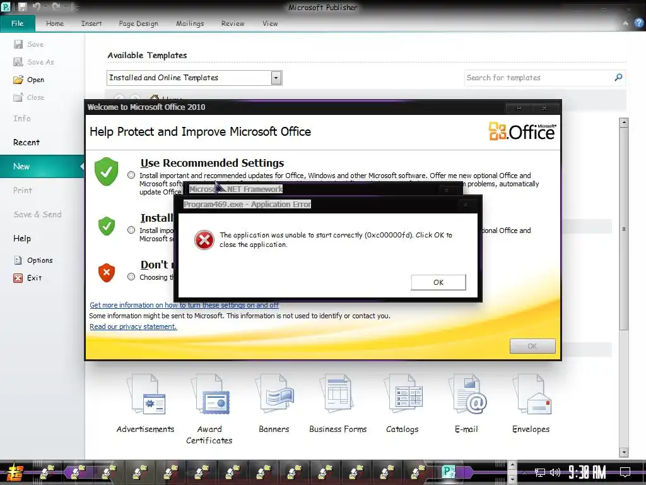Viewport: 646px width, 485px height.
Task: Open the E-mail template category
Action: pos(466,404)
